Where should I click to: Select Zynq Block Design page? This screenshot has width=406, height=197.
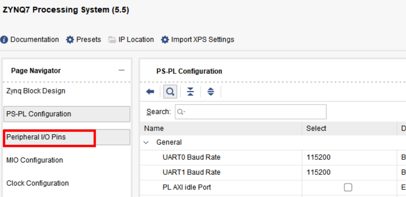36,91
